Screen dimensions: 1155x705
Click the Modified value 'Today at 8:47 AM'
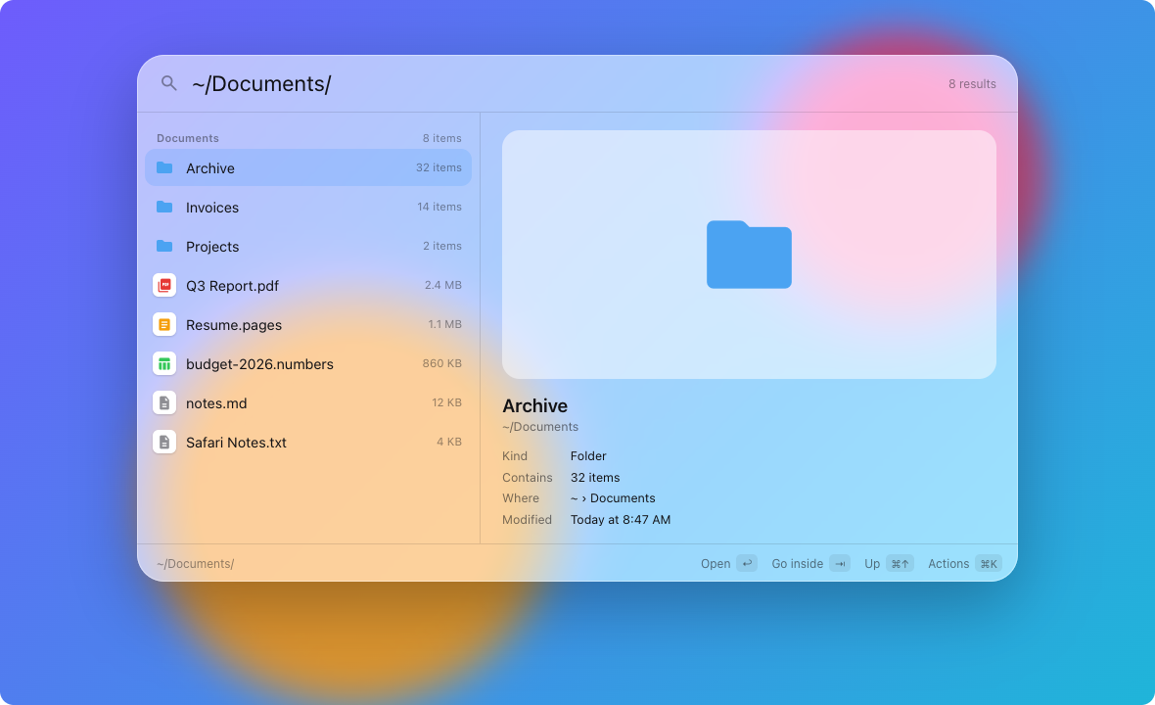tap(621, 519)
